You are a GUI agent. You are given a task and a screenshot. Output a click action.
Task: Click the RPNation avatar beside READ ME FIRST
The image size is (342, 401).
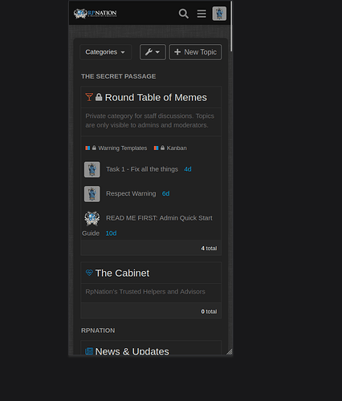point(92,218)
